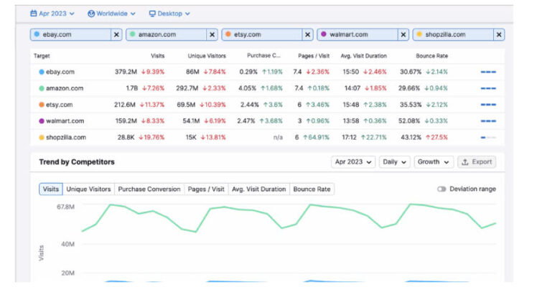The image size is (537, 287).
Task: Open the Desktop device dropdown
Action: [x=169, y=14]
